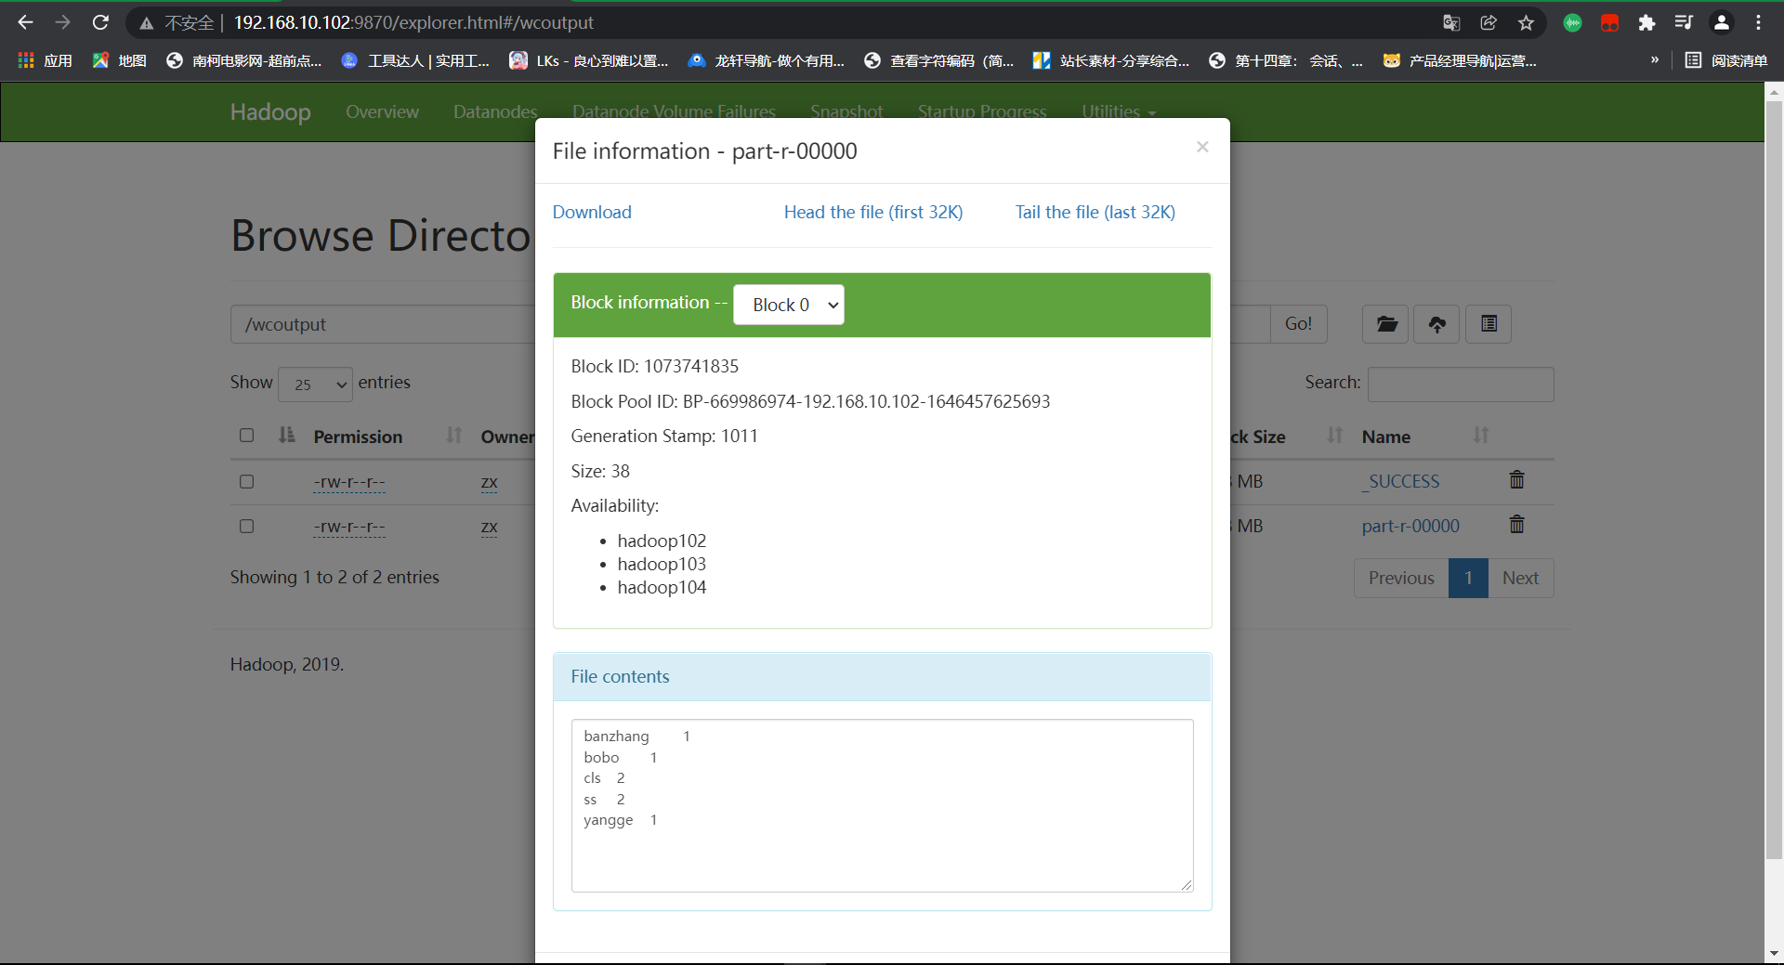The width and height of the screenshot is (1784, 965).
Task: Select page 1 in pagination
Action: click(1468, 578)
